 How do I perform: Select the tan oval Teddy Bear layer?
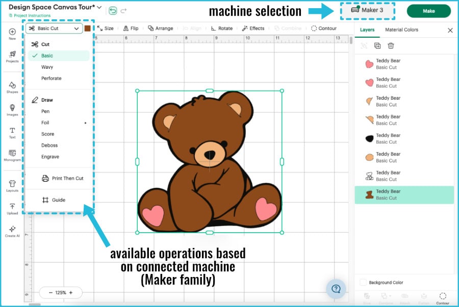click(404, 157)
